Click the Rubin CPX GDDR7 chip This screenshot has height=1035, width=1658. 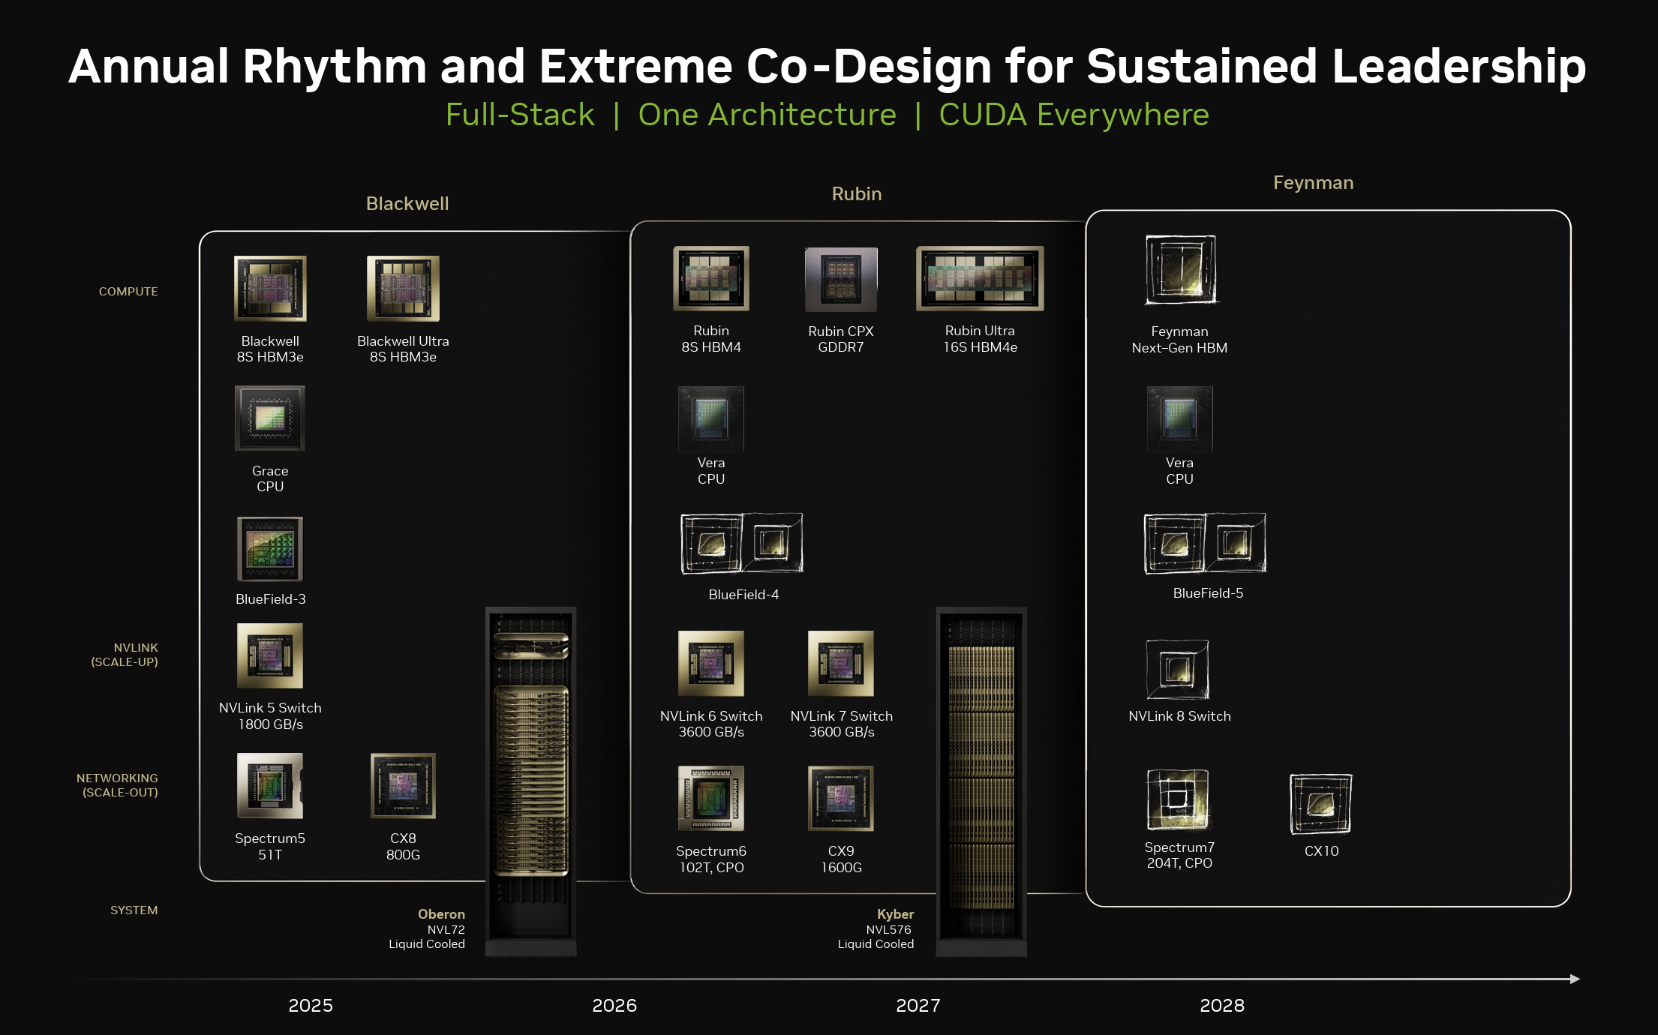tap(841, 279)
